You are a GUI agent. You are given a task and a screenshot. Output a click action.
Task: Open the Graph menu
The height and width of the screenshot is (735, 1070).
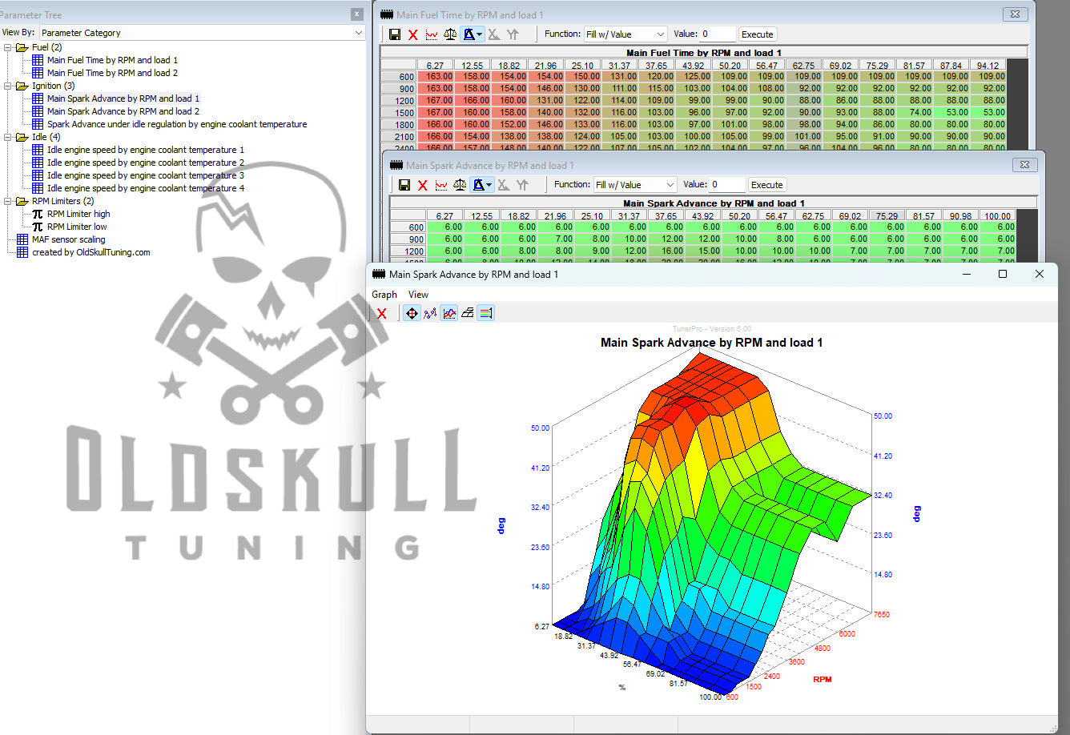[x=384, y=295]
